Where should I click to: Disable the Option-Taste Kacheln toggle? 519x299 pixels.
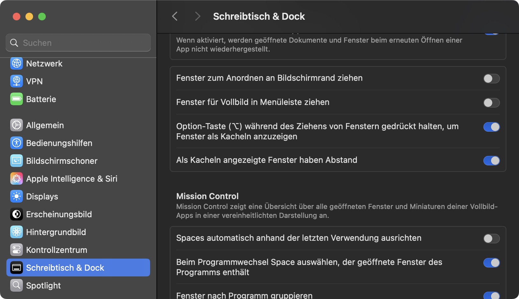tap(491, 127)
